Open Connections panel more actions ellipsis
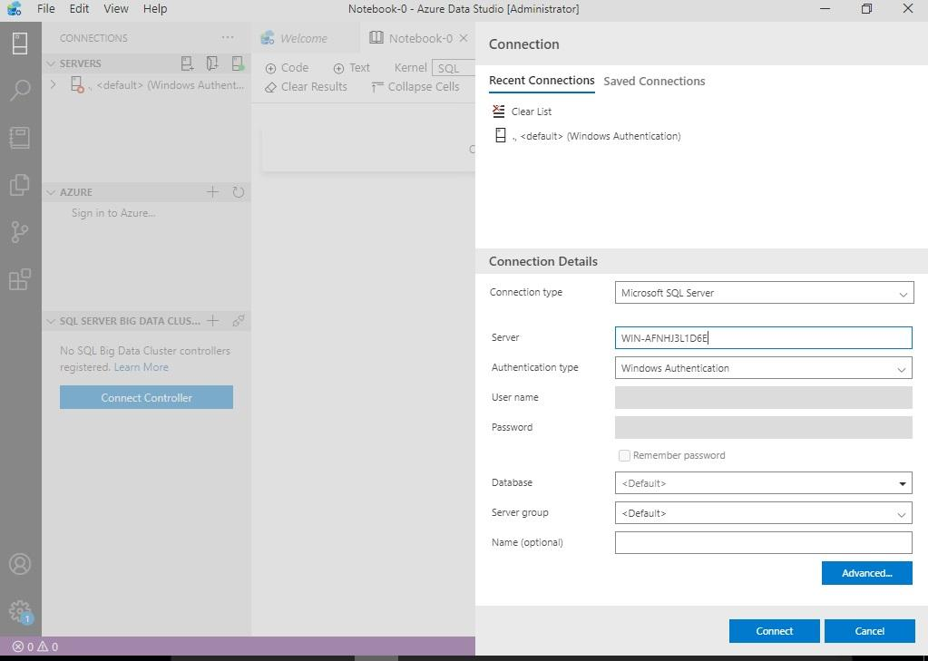The width and height of the screenshot is (928, 661). click(228, 37)
